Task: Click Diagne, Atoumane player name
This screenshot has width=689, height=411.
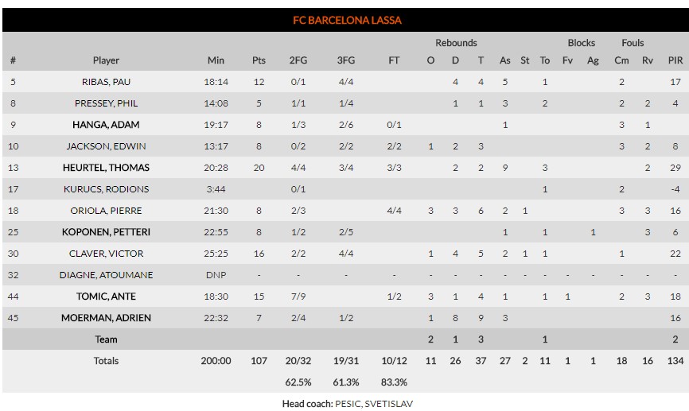Action: pyautogui.click(x=106, y=275)
